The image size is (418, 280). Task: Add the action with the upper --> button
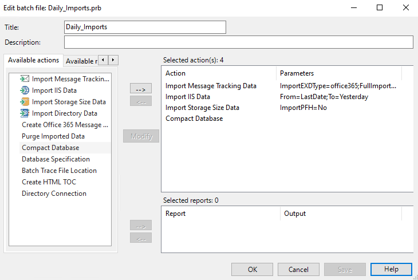click(141, 89)
